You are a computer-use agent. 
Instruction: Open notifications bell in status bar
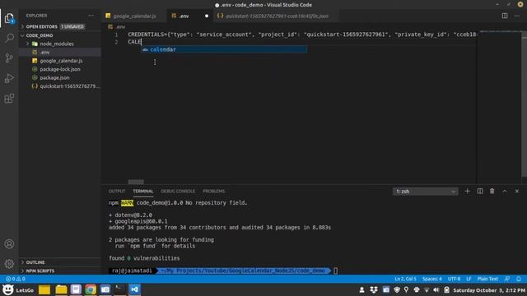[x=519, y=279]
